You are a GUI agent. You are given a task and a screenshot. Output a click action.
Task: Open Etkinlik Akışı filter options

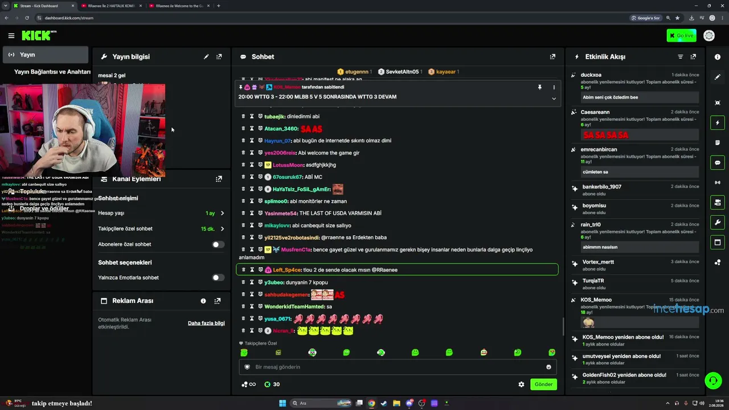click(680, 57)
